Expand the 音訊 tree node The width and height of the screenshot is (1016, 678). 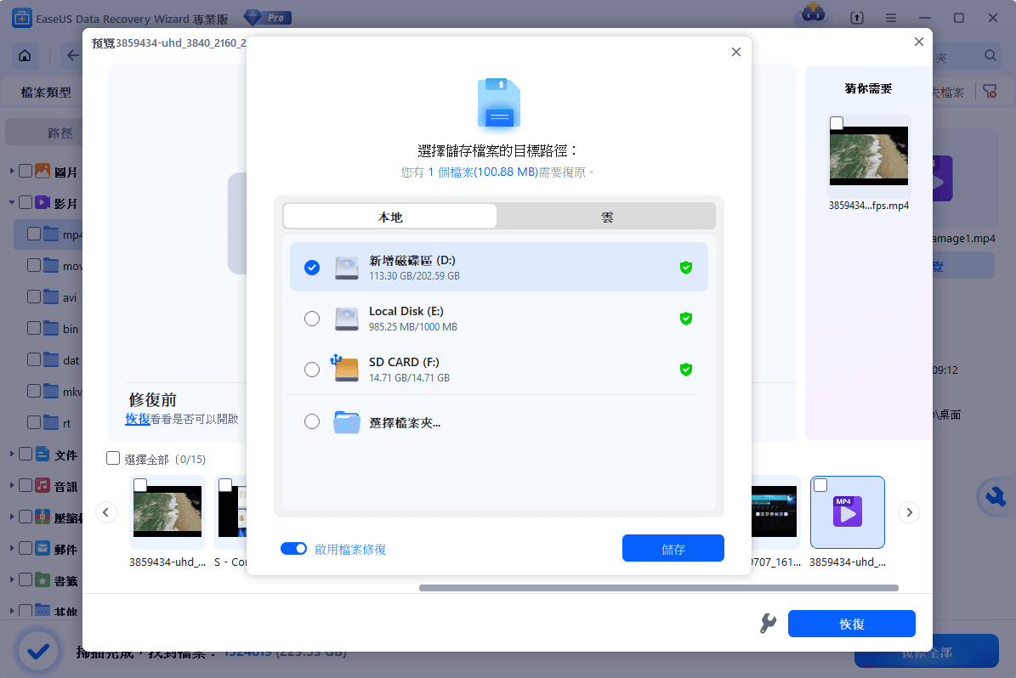coord(12,485)
